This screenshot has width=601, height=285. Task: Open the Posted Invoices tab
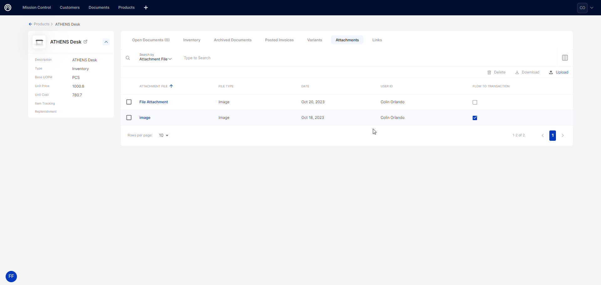pos(279,40)
